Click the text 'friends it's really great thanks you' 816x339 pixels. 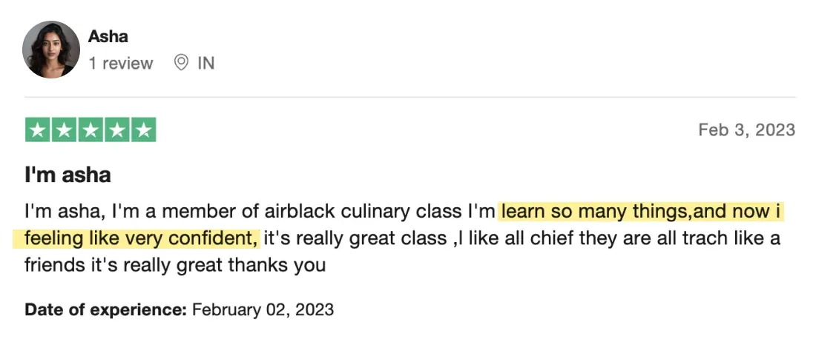[x=175, y=265]
